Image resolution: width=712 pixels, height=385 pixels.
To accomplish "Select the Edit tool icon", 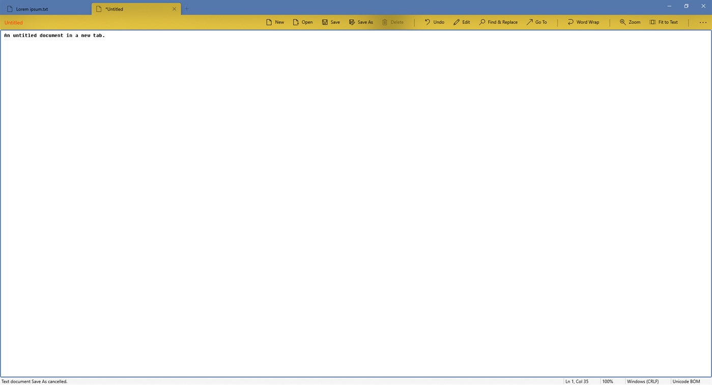I will (462, 22).
